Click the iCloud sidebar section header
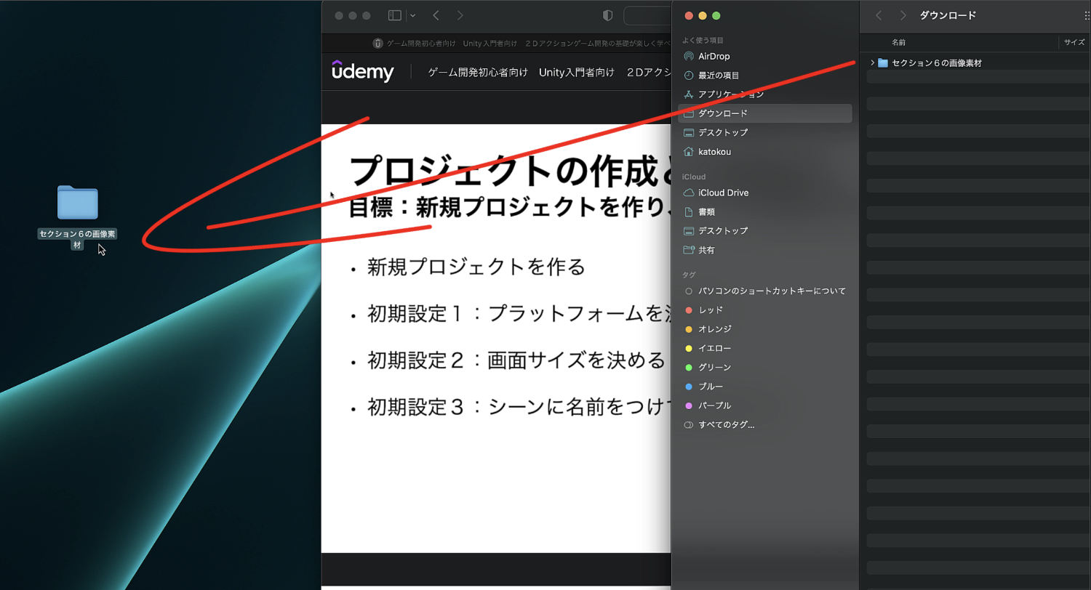This screenshot has height=590, width=1091. click(x=694, y=177)
